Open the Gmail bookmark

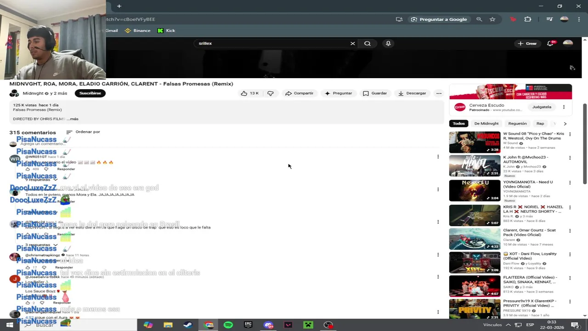pyautogui.click(x=112, y=30)
